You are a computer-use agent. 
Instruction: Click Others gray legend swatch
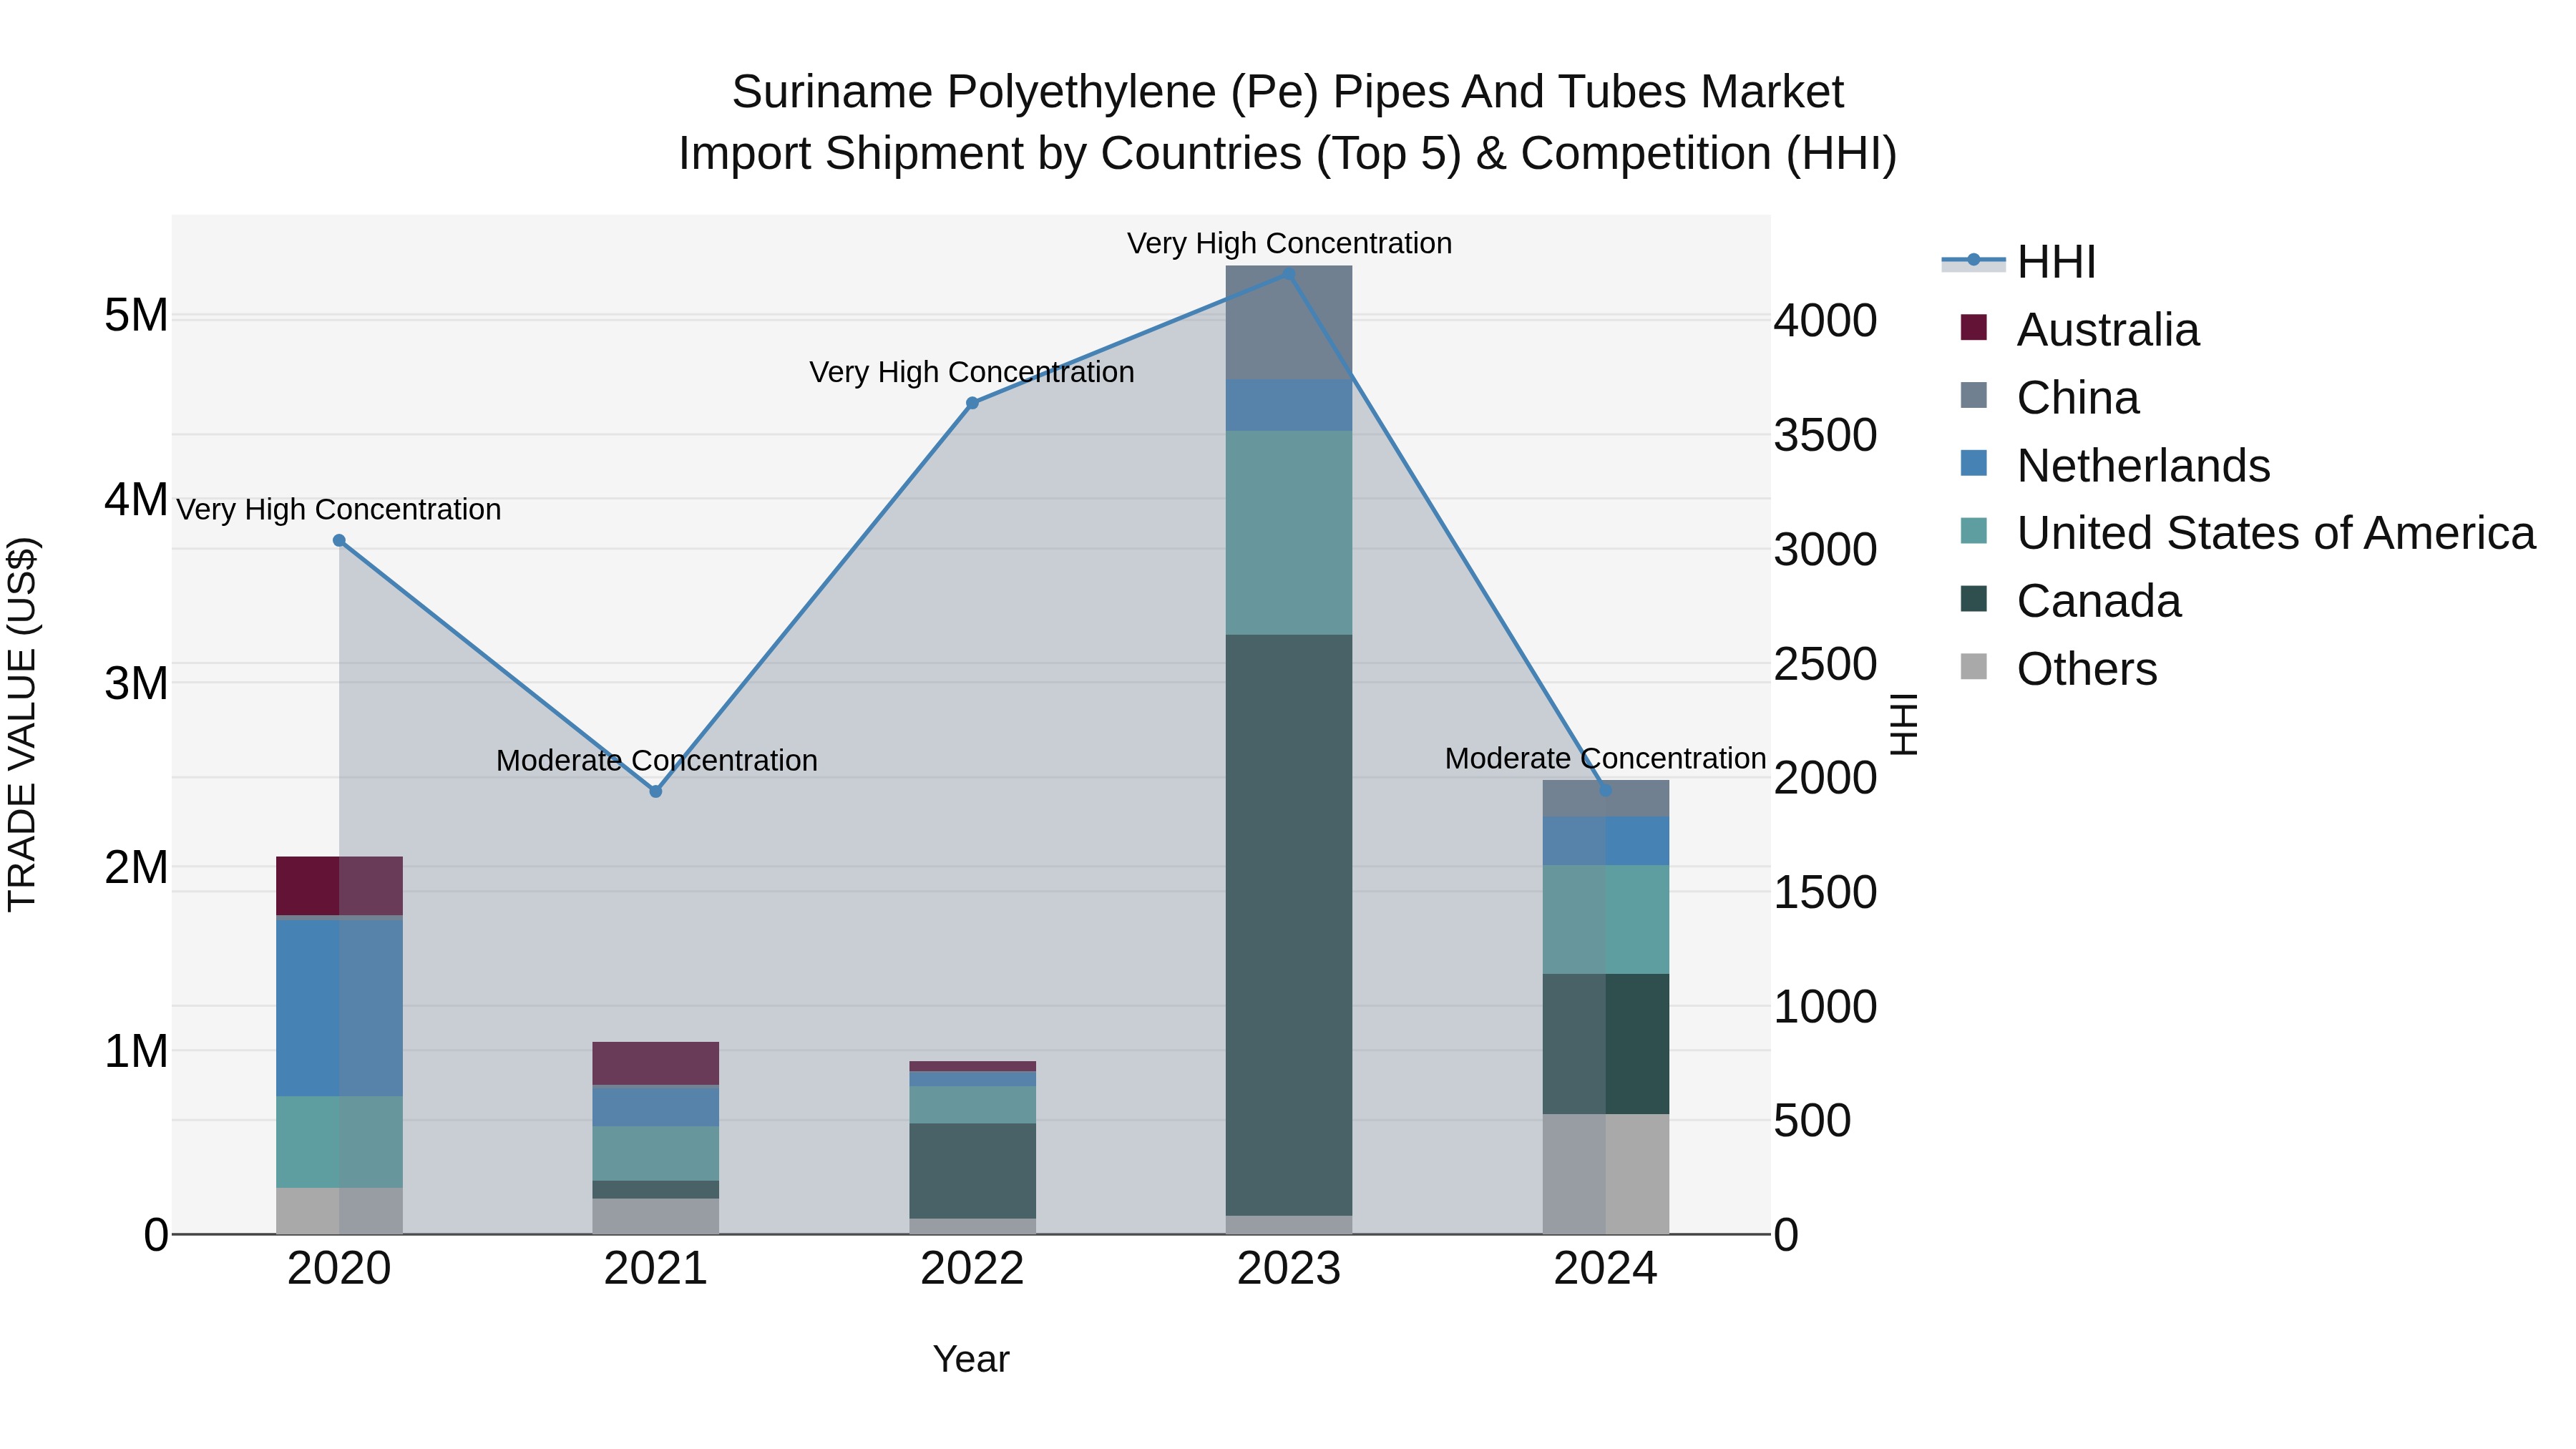[x=1974, y=667]
